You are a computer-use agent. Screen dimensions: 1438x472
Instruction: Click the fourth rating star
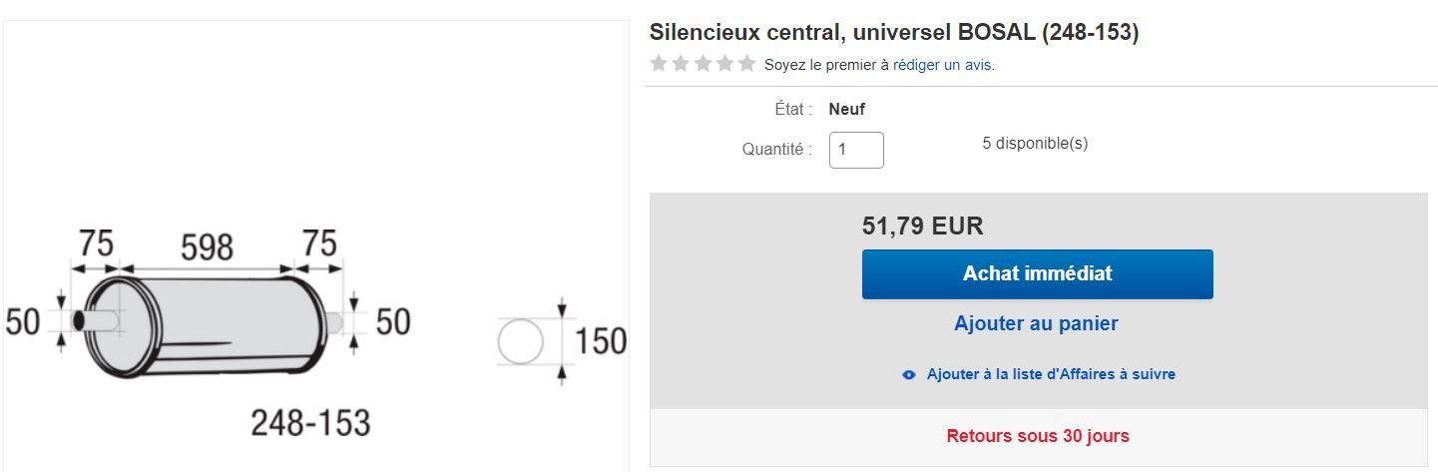(x=724, y=64)
